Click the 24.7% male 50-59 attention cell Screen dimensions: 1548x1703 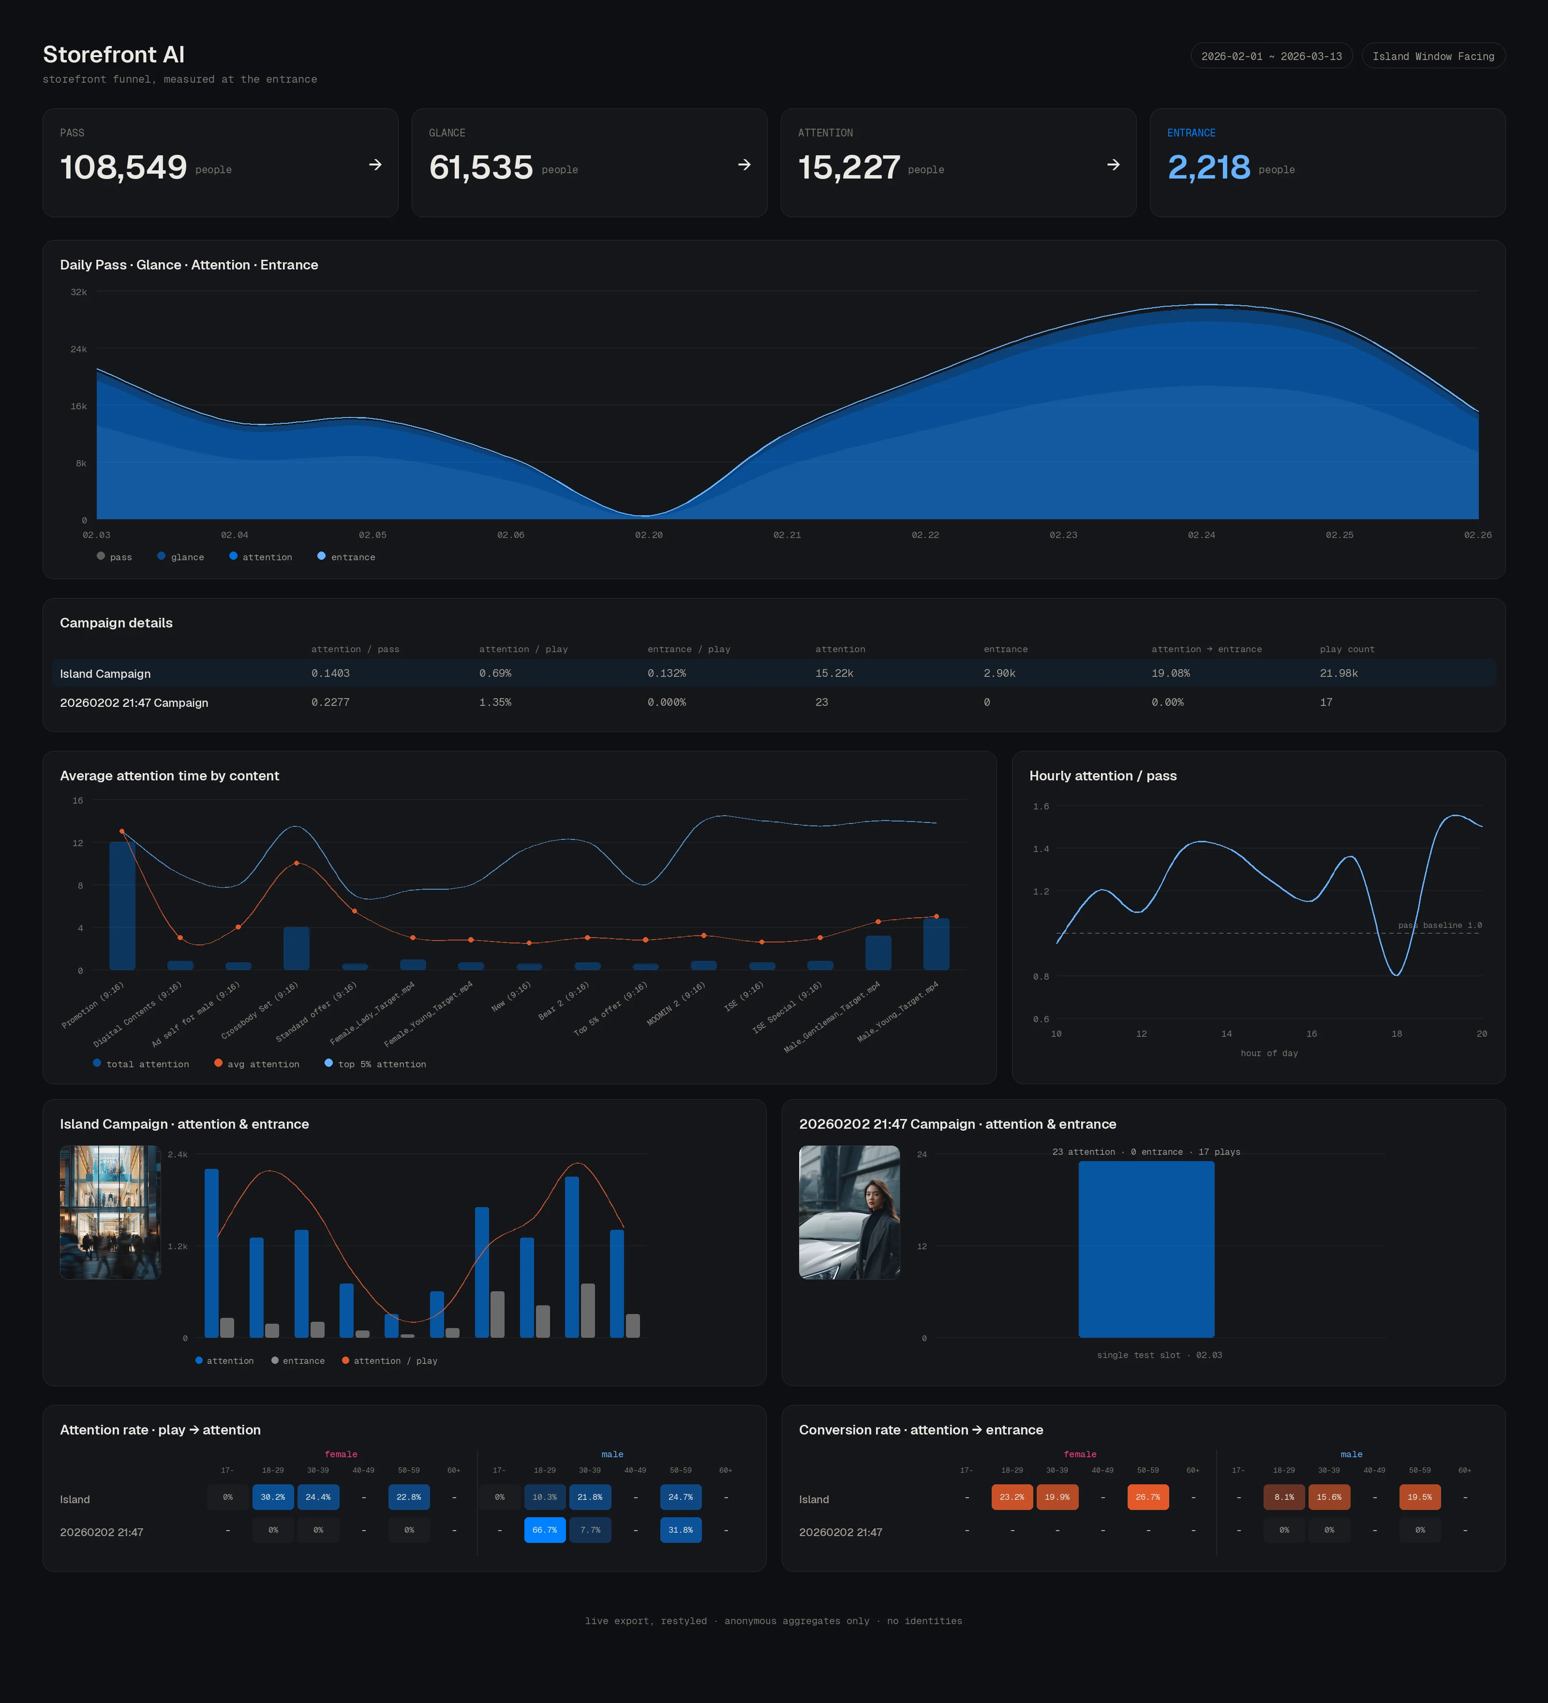click(x=681, y=1497)
